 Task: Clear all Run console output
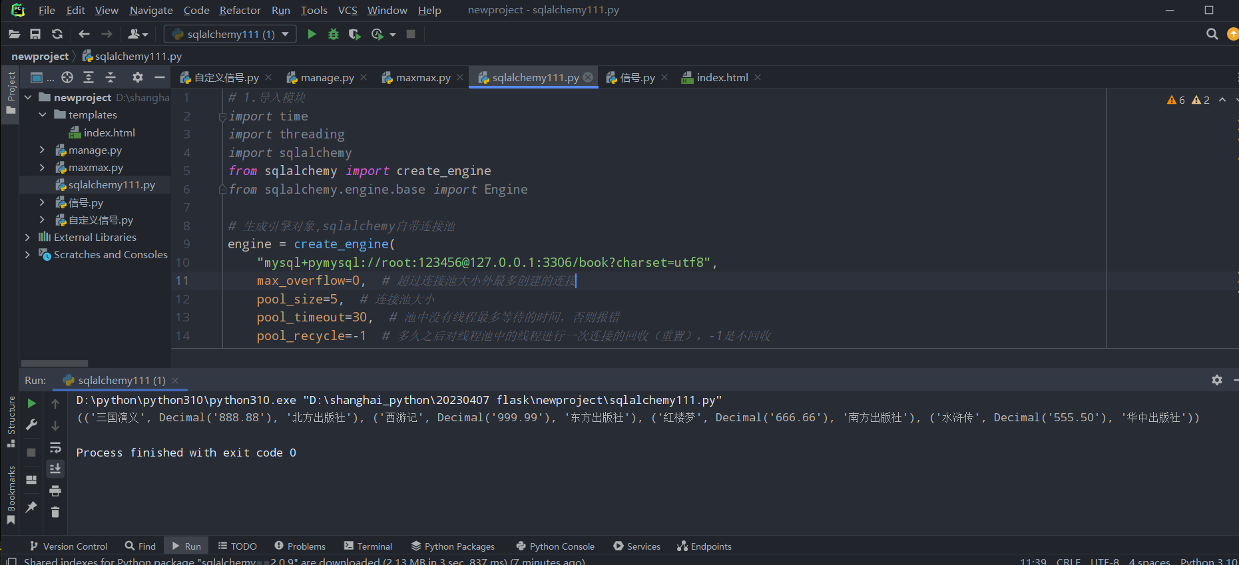click(x=55, y=512)
